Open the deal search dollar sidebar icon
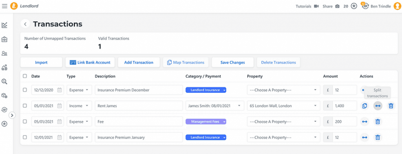 [x=4, y=81]
